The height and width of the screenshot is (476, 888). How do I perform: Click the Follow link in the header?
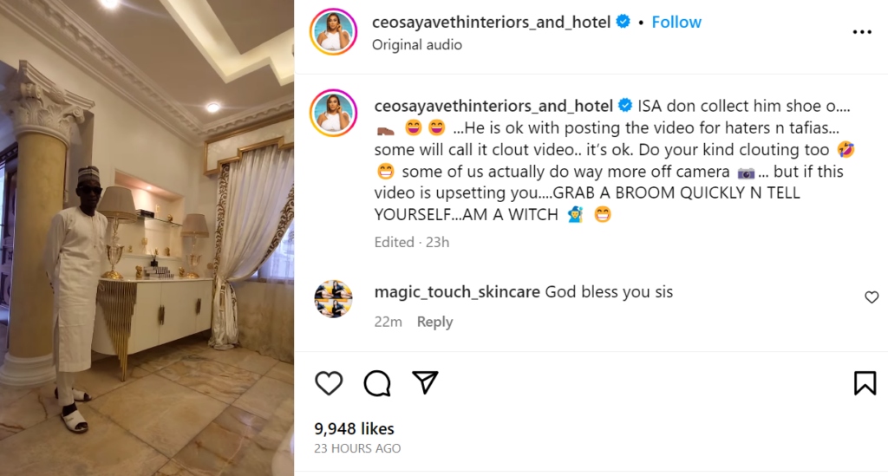[x=675, y=22]
